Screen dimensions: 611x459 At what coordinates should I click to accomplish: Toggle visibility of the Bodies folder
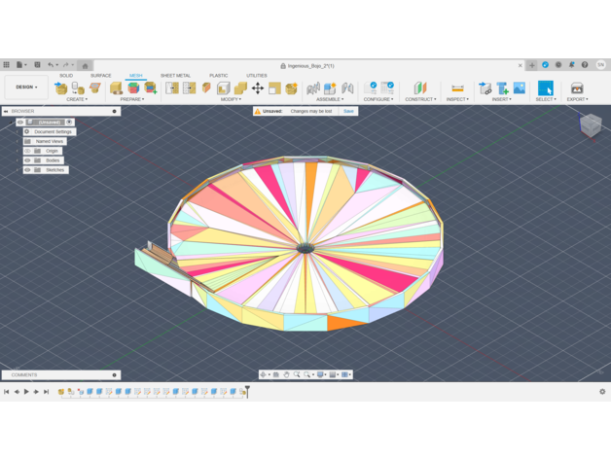(27, 160)
